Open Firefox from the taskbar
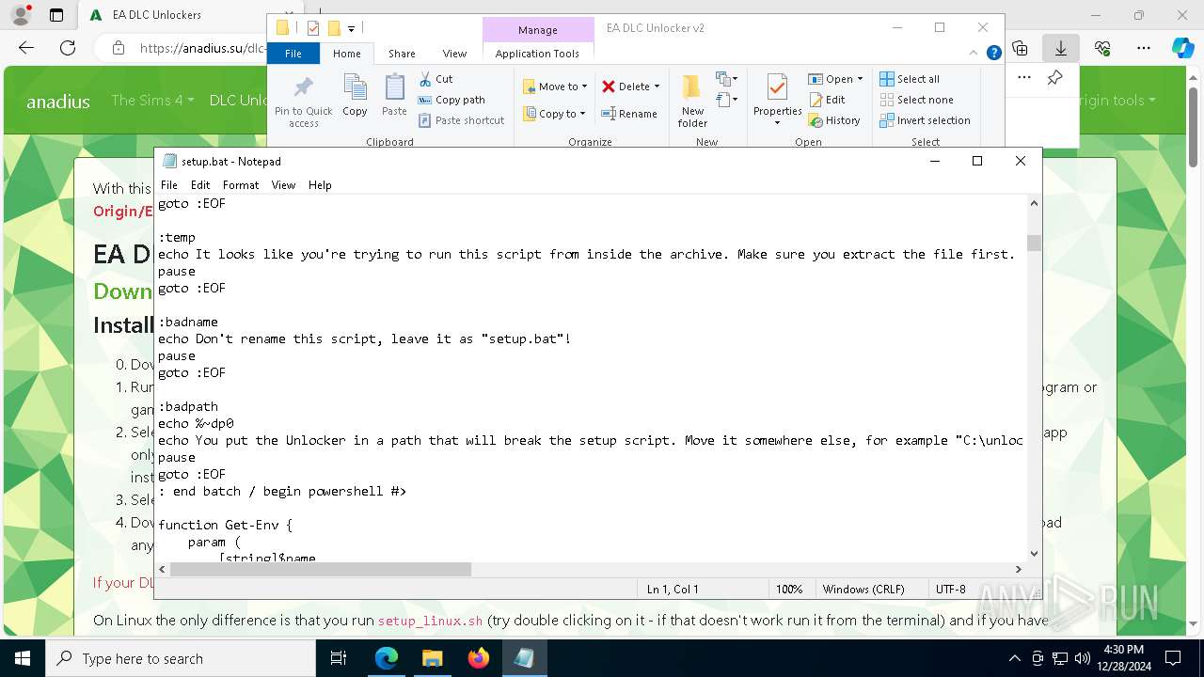 (x=478, y=658)
